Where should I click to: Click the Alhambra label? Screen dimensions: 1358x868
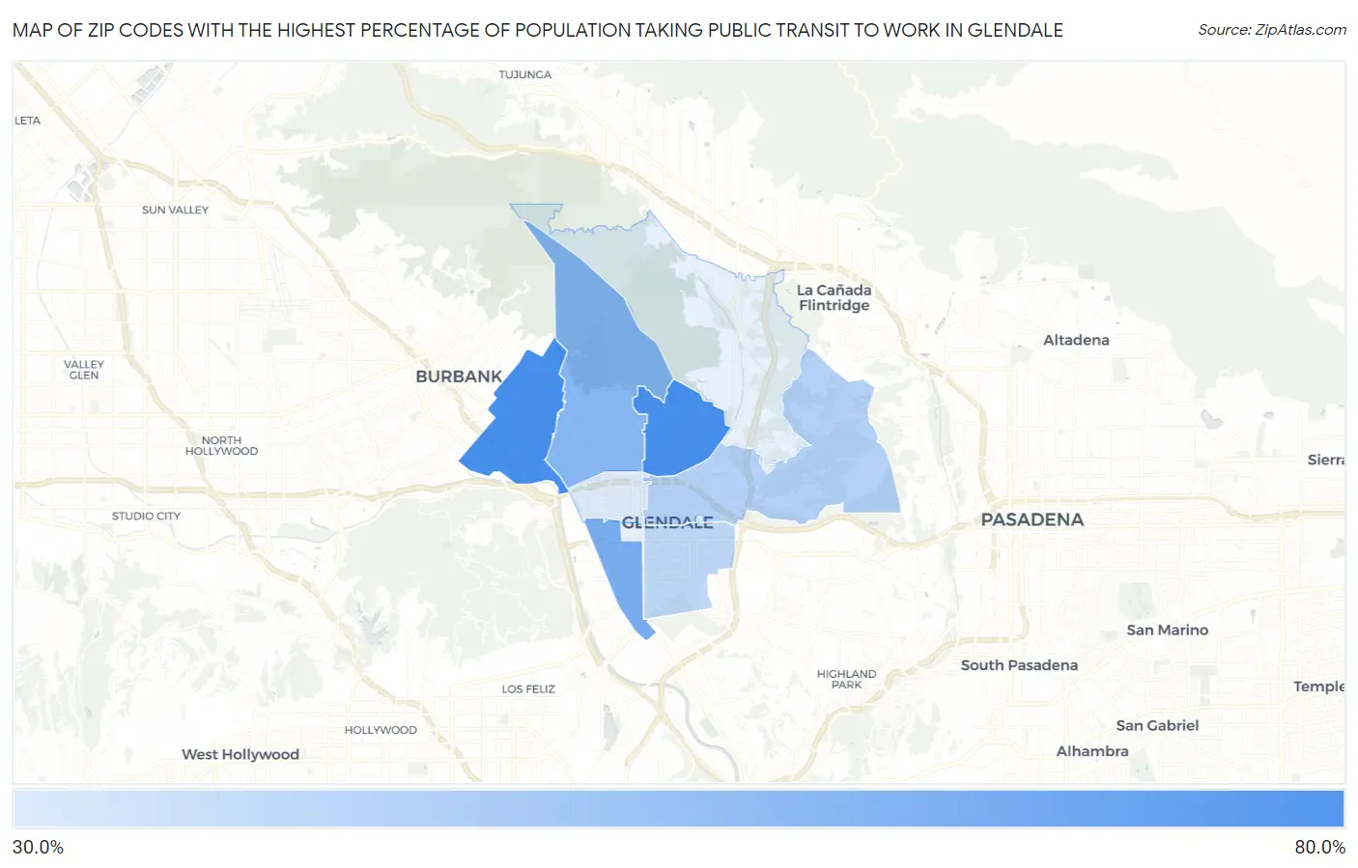(1092, 751)
